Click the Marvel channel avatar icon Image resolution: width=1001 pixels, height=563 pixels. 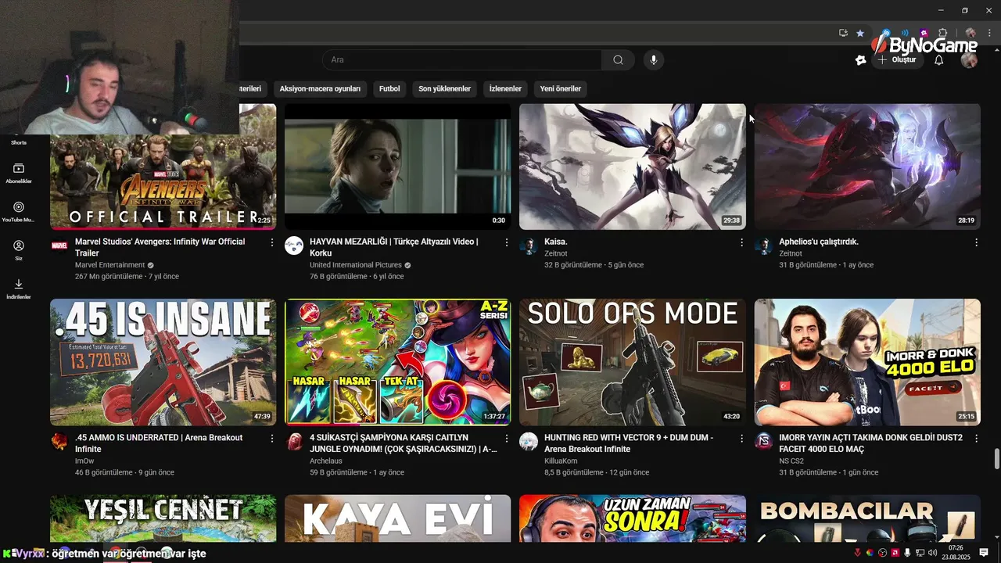(x=59, y=246)
